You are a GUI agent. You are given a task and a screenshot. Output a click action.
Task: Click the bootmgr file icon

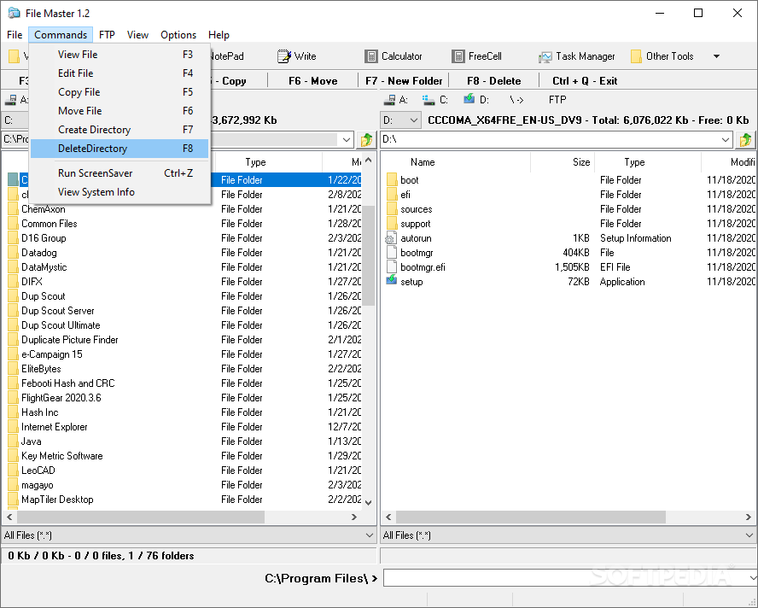pos(392,253)
